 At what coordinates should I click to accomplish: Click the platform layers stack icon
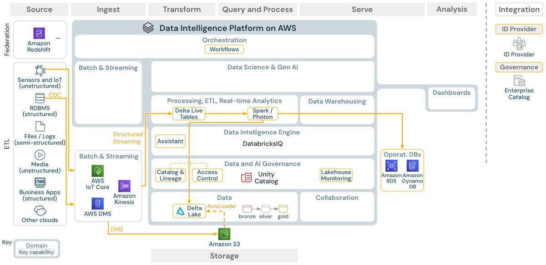pos(148,28)
